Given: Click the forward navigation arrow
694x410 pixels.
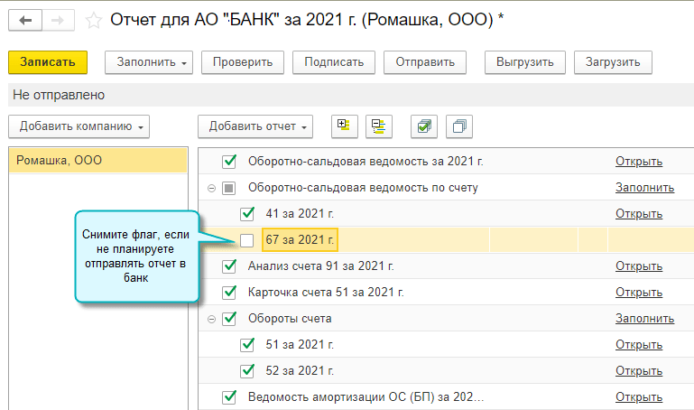Looking at the screenshot, I should 55,19.
